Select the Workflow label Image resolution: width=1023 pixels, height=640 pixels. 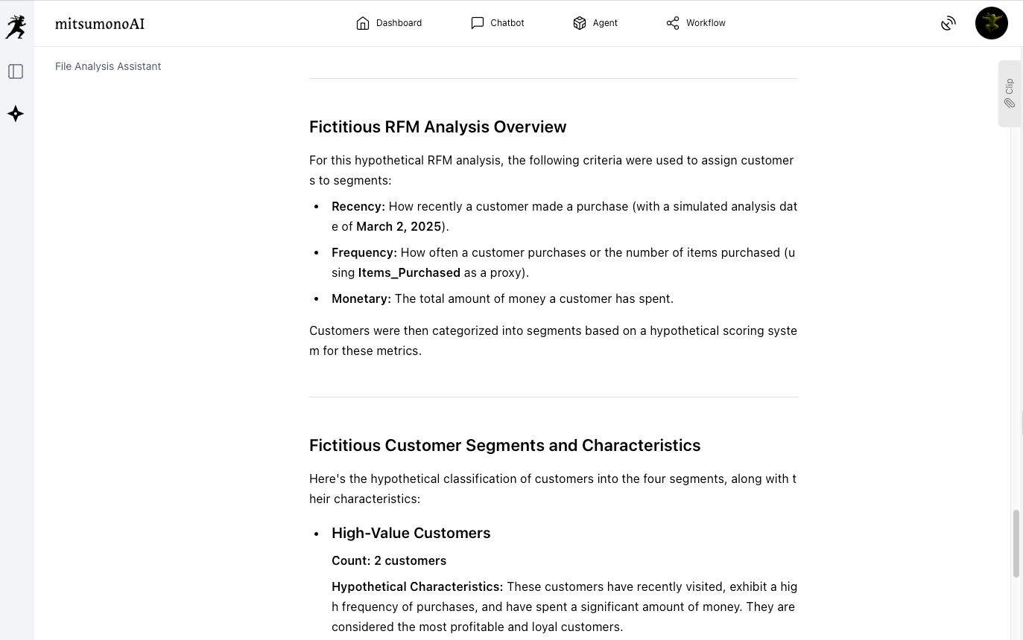(x=706, y=23)
